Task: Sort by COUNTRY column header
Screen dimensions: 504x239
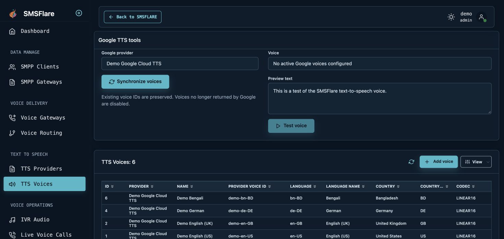Action: click(x=388, y=187)
